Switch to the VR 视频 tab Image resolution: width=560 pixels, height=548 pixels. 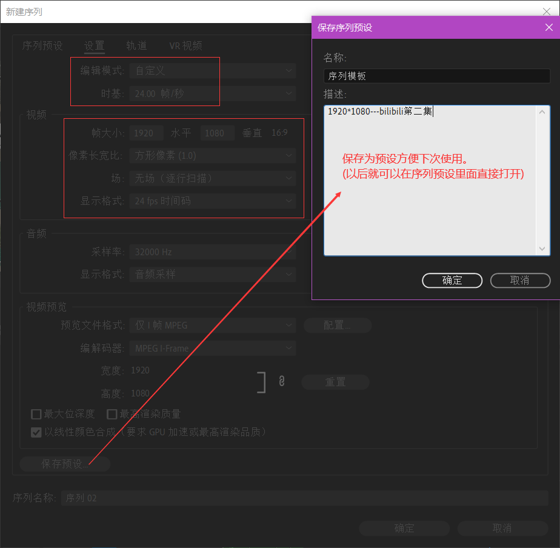(185, 45)
